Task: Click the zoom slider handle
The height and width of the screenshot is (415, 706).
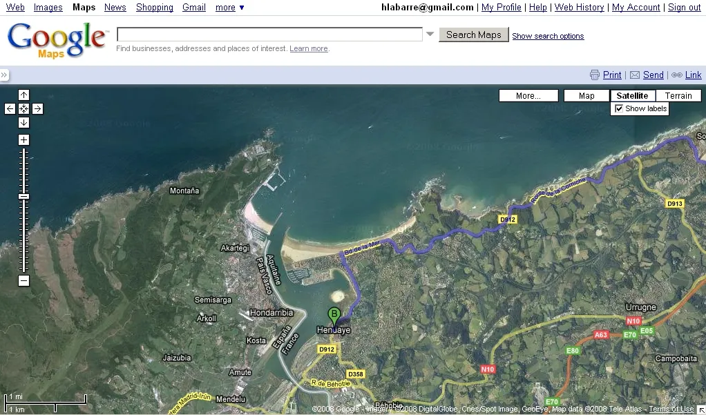Action: click(24, 196)
